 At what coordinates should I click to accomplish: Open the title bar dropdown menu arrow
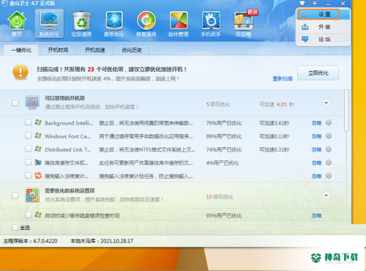[315, 4]
